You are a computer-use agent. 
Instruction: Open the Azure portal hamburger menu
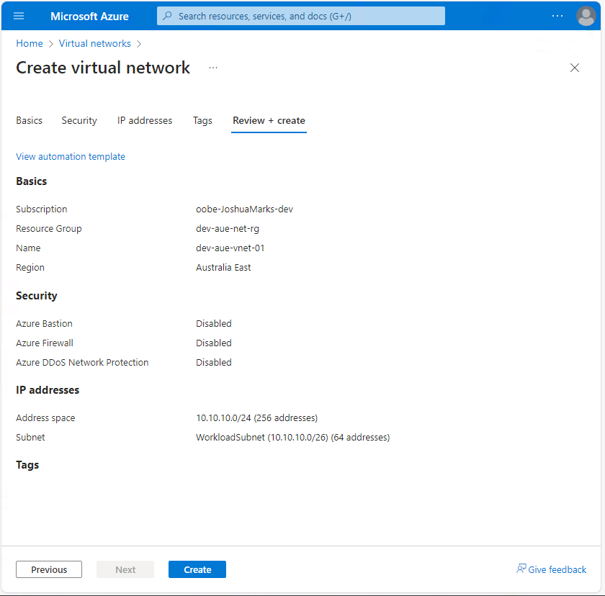(x=19, y=16)
